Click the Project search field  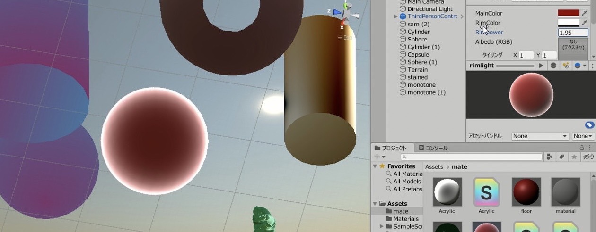[472, 157]
